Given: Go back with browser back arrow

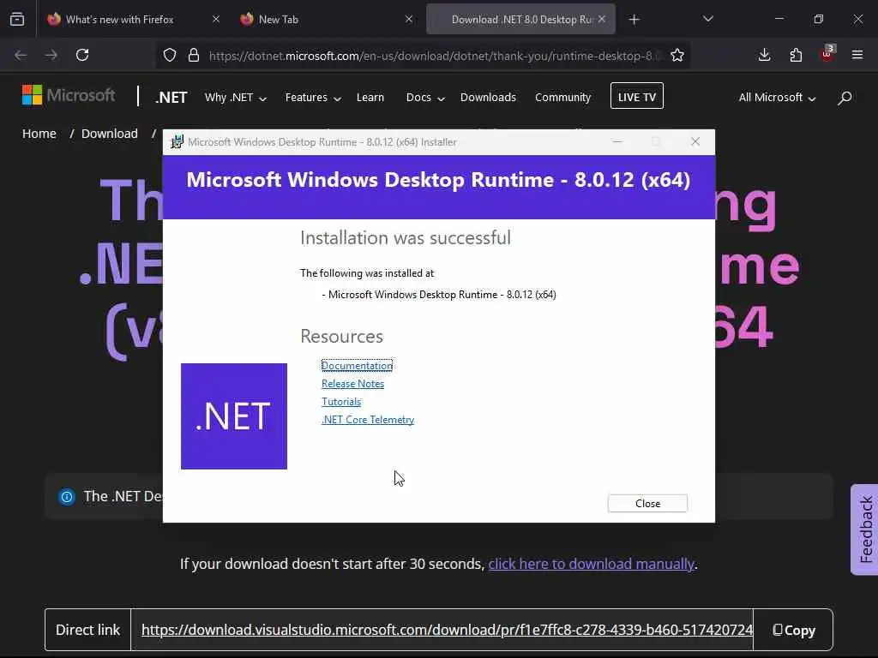Looking at the screenshot, I should (21, 55).
